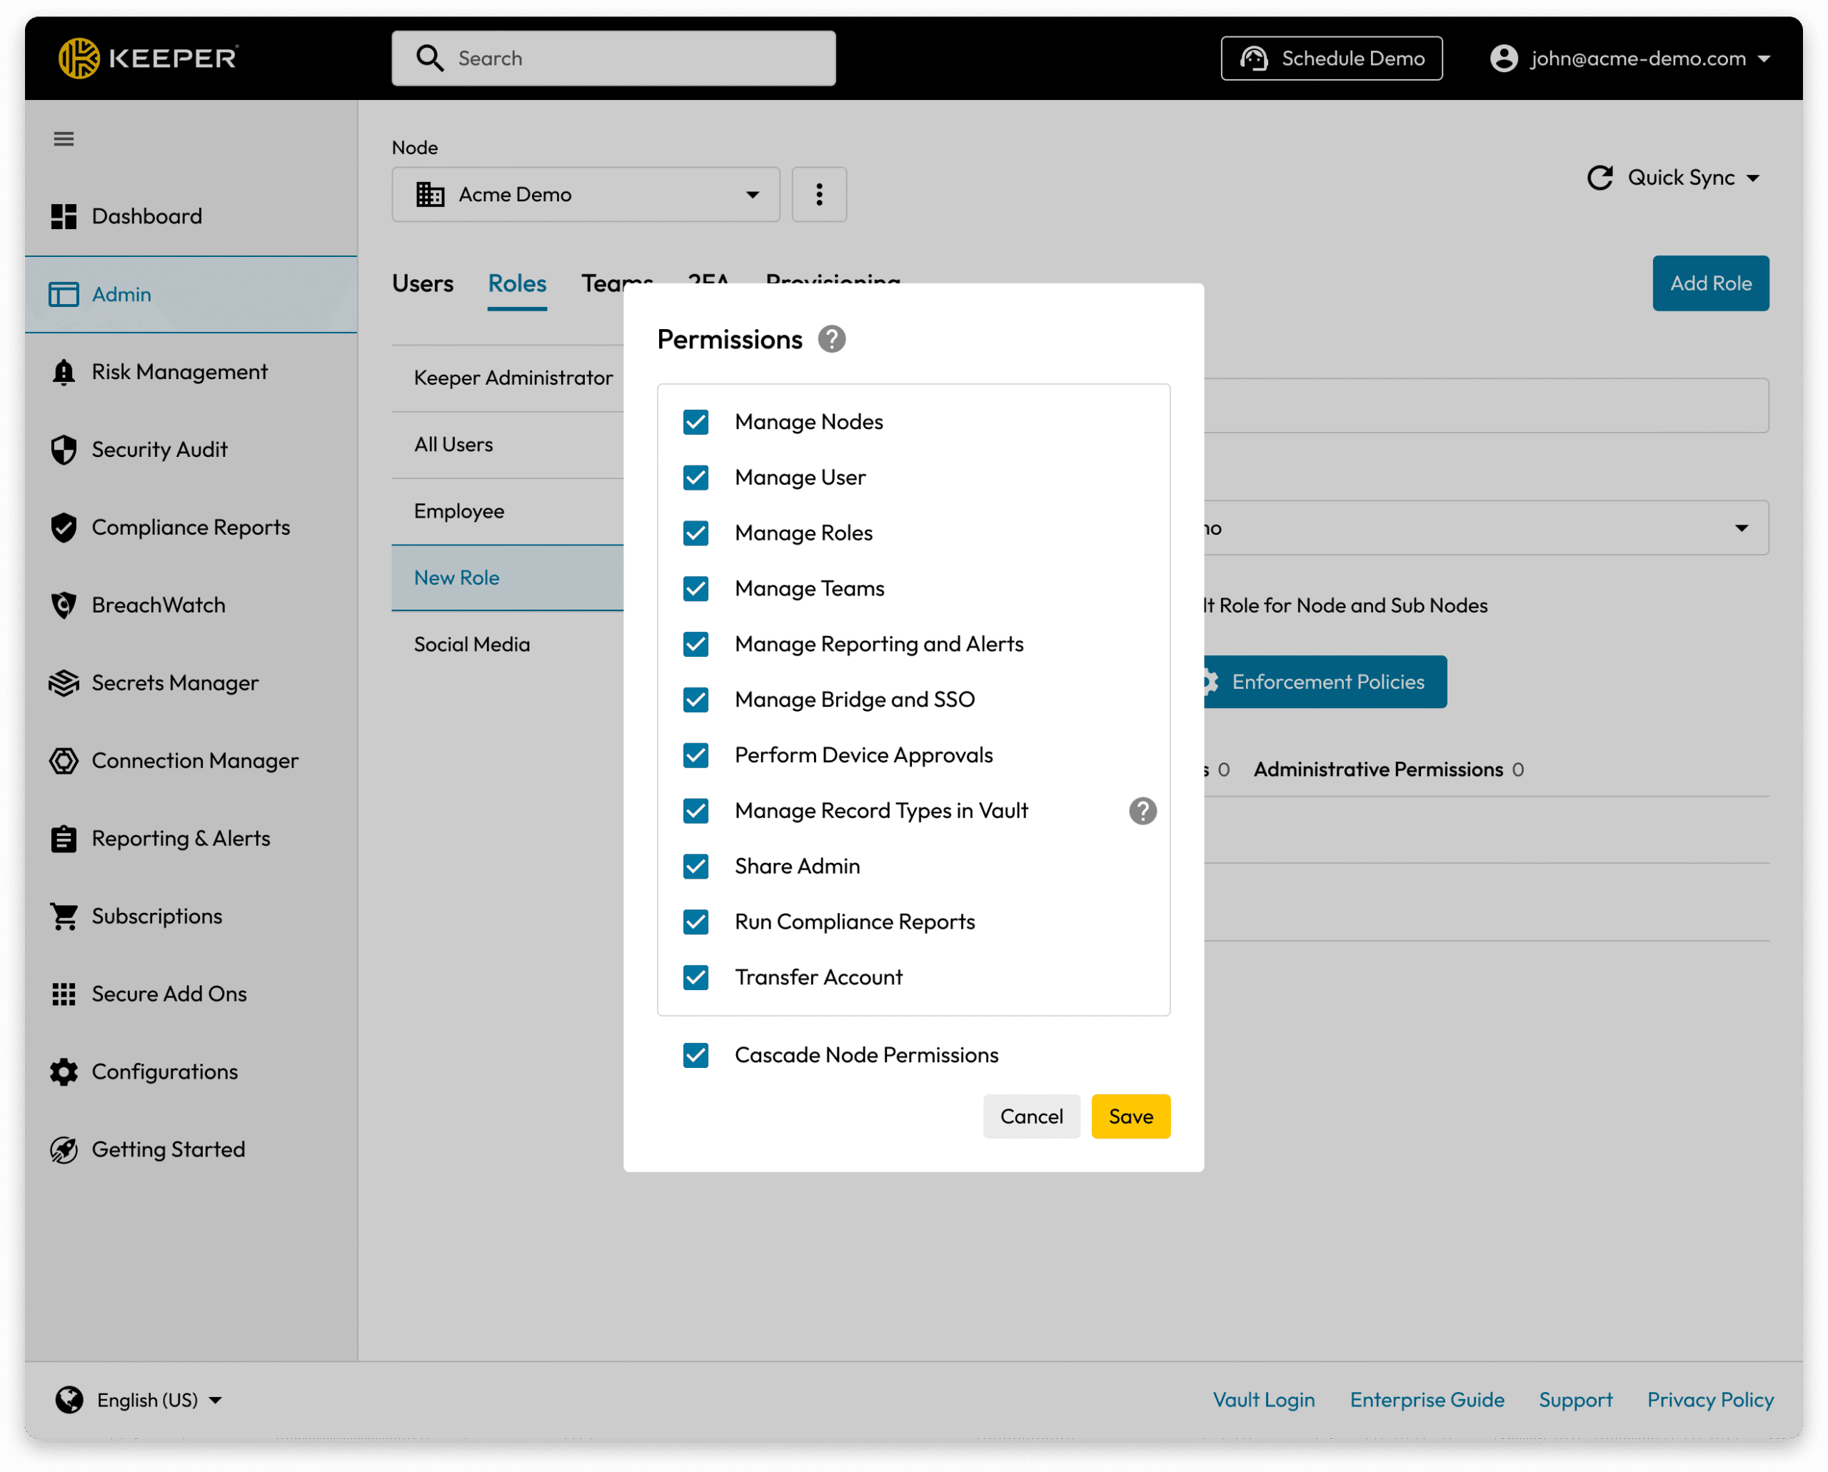Uncheck the Manage Nodes permission
This screenshot has width=1828, height=1472.
tap(695, 421)
